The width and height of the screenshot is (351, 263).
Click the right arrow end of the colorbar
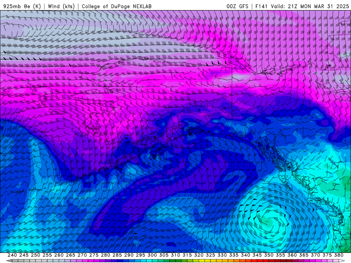point(342,261)
